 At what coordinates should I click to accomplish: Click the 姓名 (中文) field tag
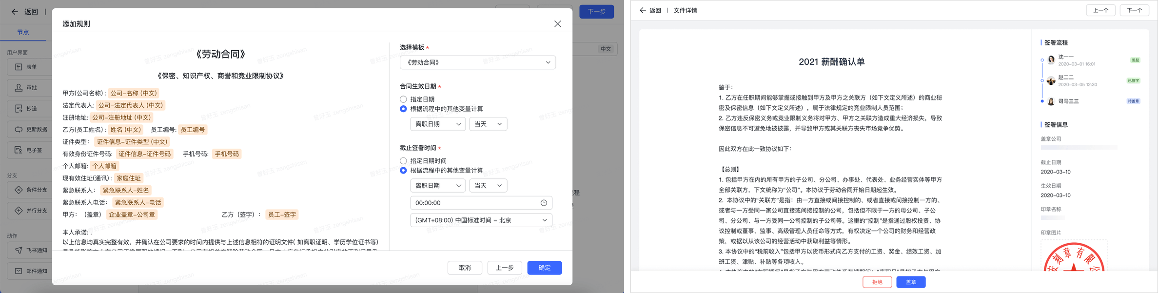click(125, 130)
